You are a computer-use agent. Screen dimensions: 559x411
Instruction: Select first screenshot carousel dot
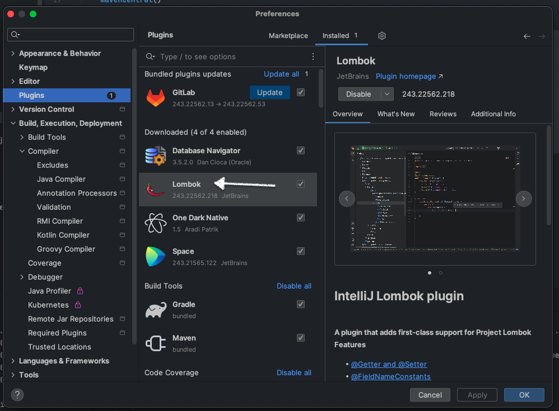pyautogui.click(x=430, y=273)
